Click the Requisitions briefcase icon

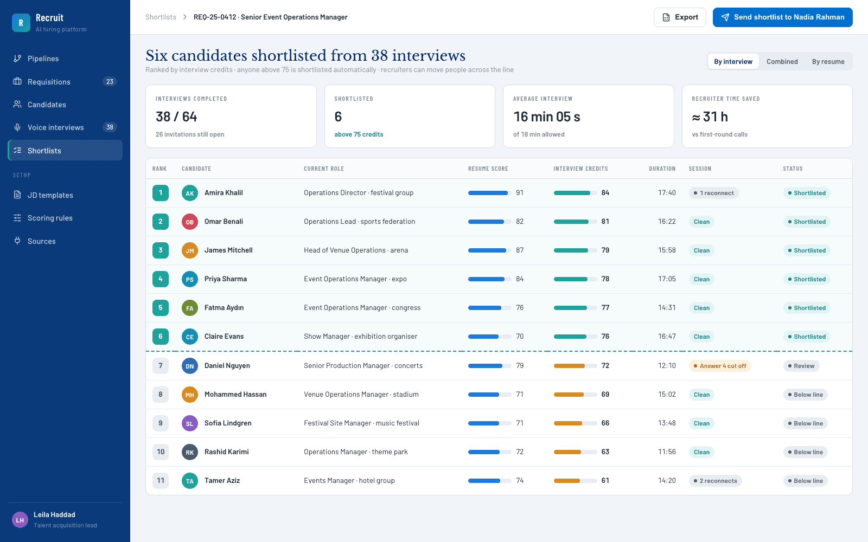[17, 81]
